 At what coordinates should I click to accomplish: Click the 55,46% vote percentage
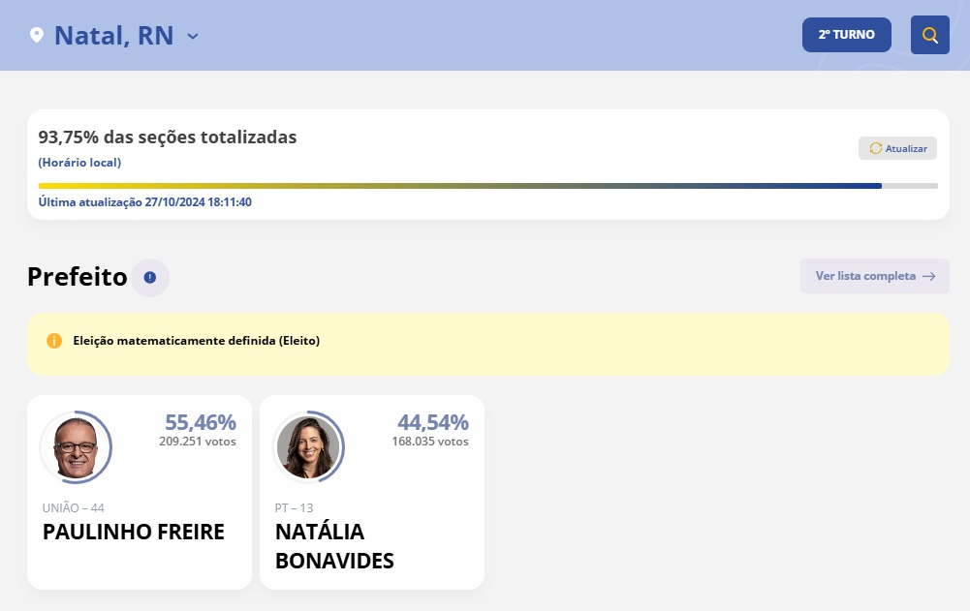pos(201,422)
